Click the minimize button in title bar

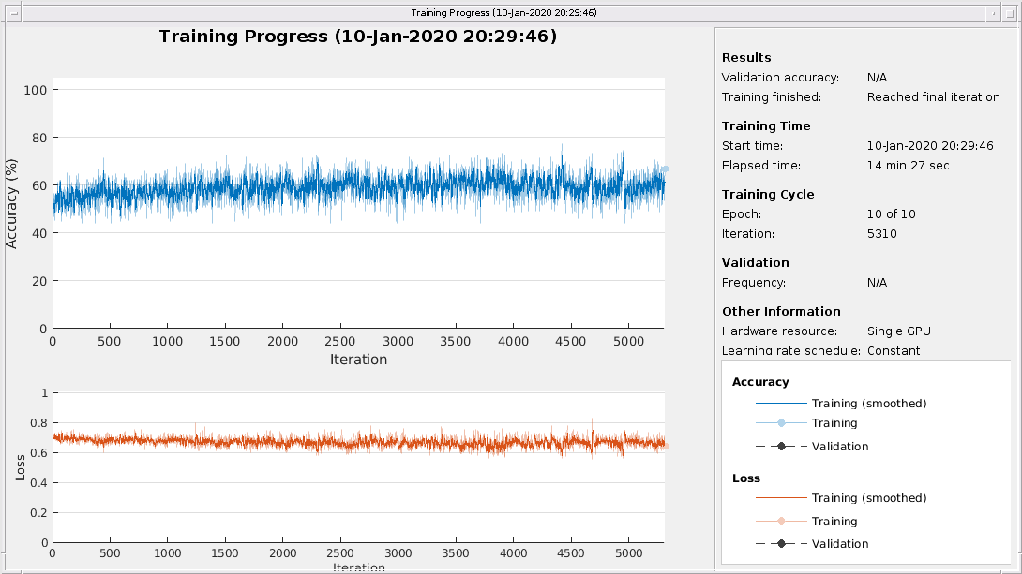pos(993,12)
